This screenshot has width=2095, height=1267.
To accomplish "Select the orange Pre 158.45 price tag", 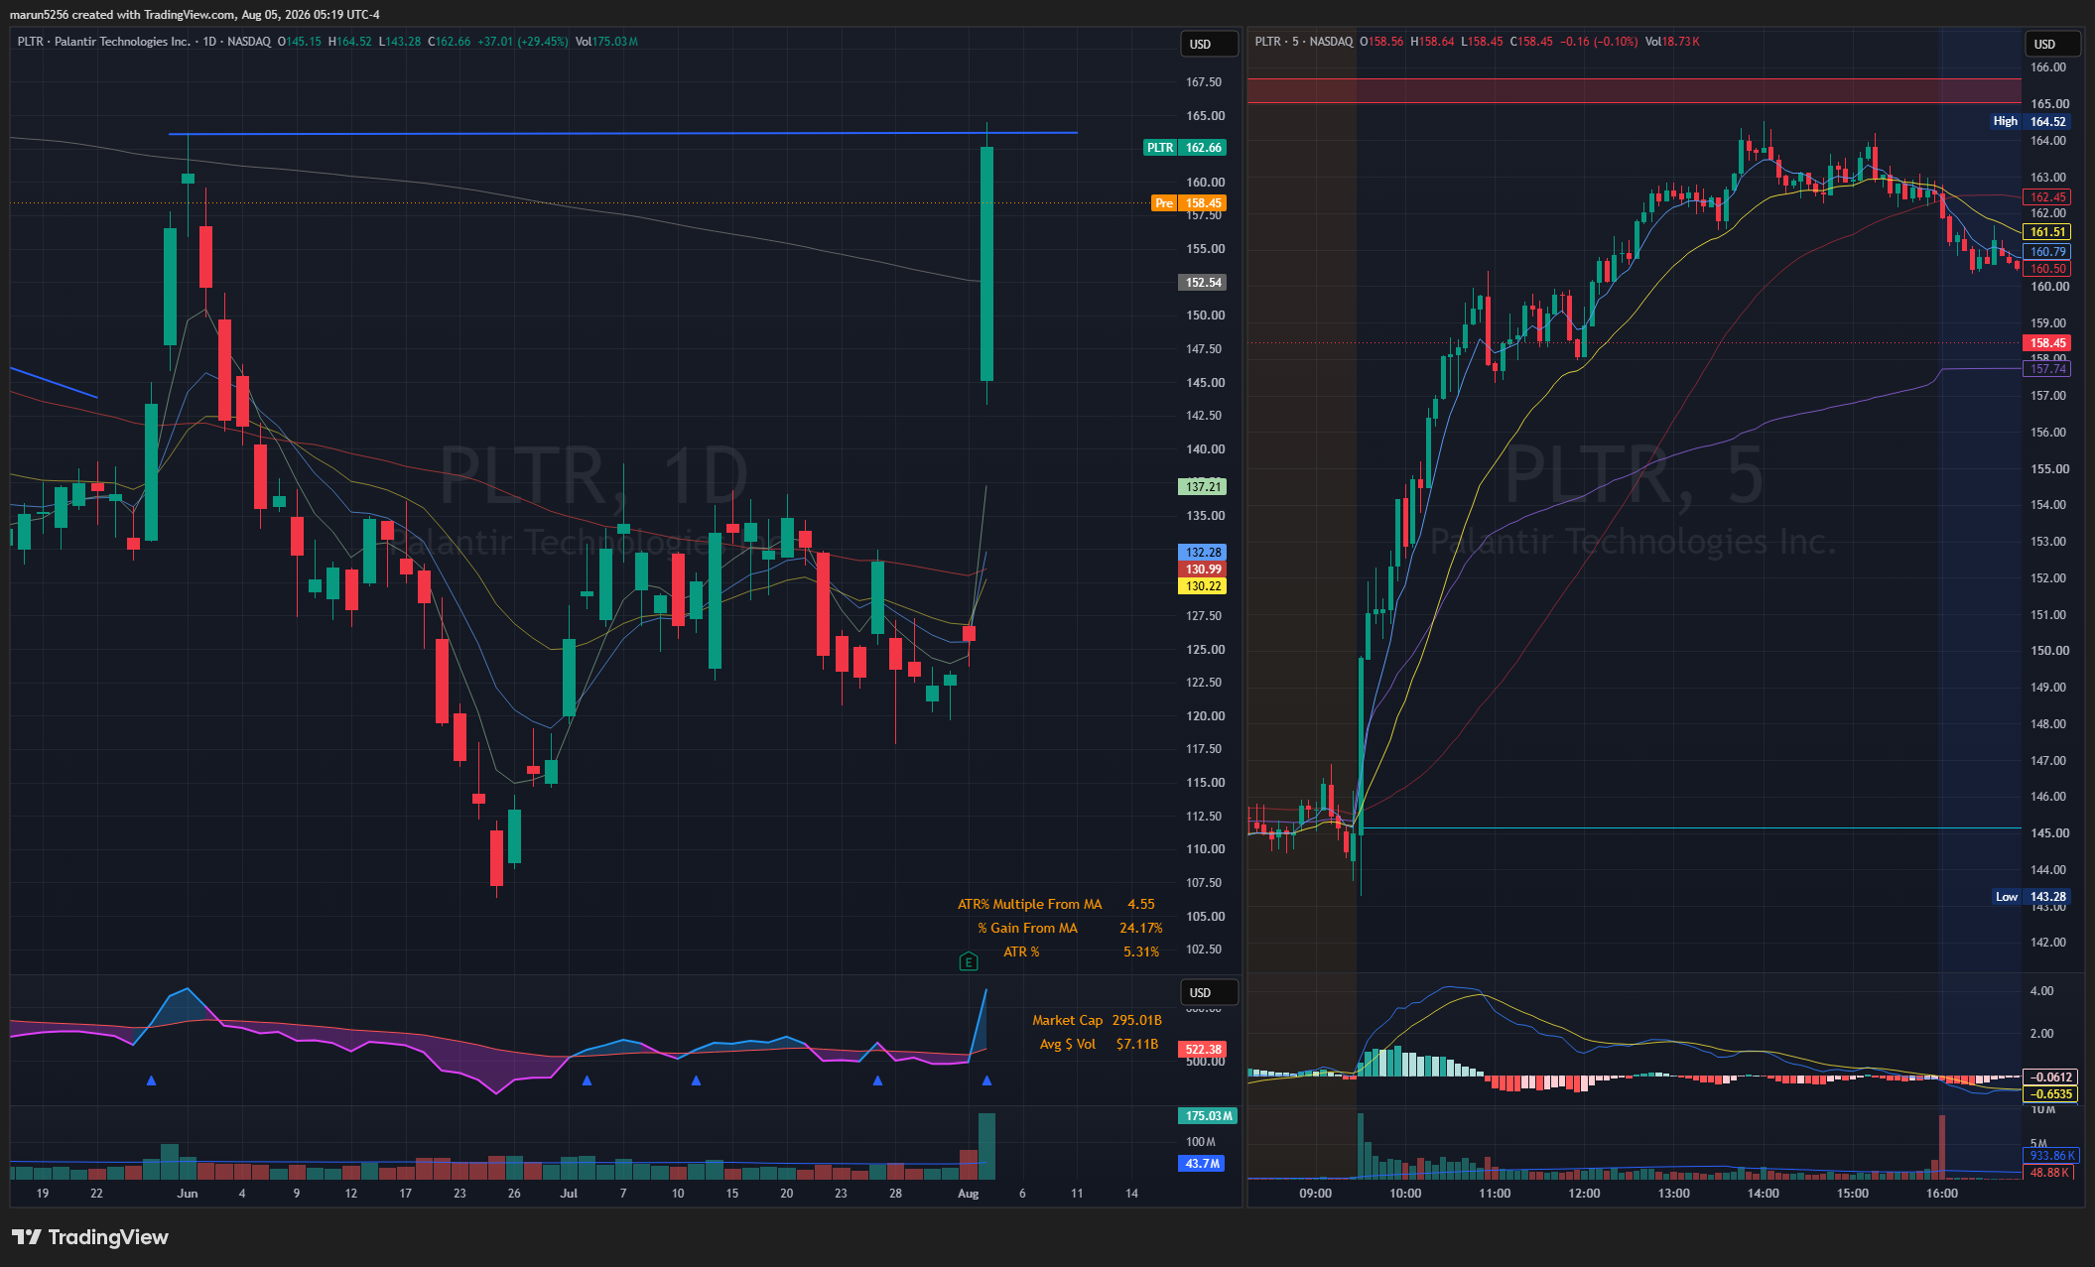I will pyautogui.click(x=1189, y=203).
